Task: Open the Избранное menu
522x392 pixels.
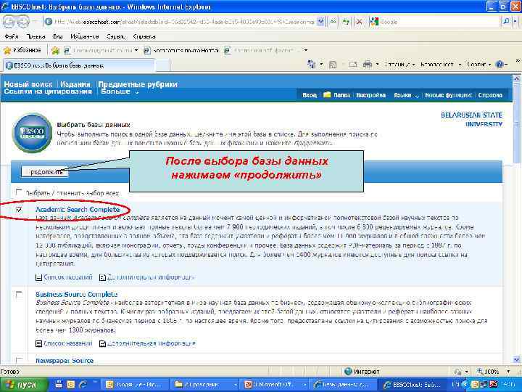Action: (x=85, y=36)
